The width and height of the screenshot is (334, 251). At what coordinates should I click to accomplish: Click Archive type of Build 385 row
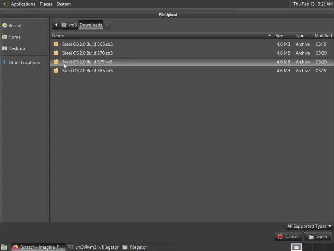303,71
